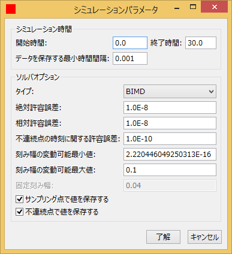
Task: Click the シミュレーション時間 group title
Action: click(44, 29)
